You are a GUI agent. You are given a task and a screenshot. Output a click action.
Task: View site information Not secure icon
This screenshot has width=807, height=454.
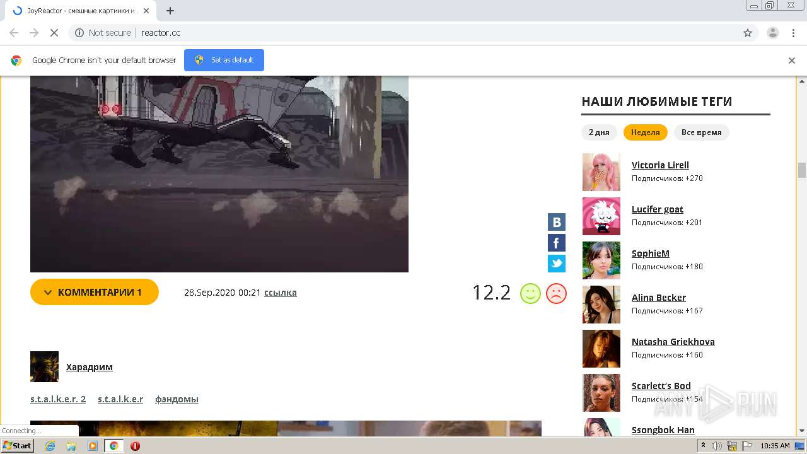coord(79,33)
